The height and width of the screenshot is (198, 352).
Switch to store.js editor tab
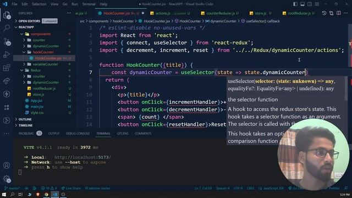coord(260,13)
